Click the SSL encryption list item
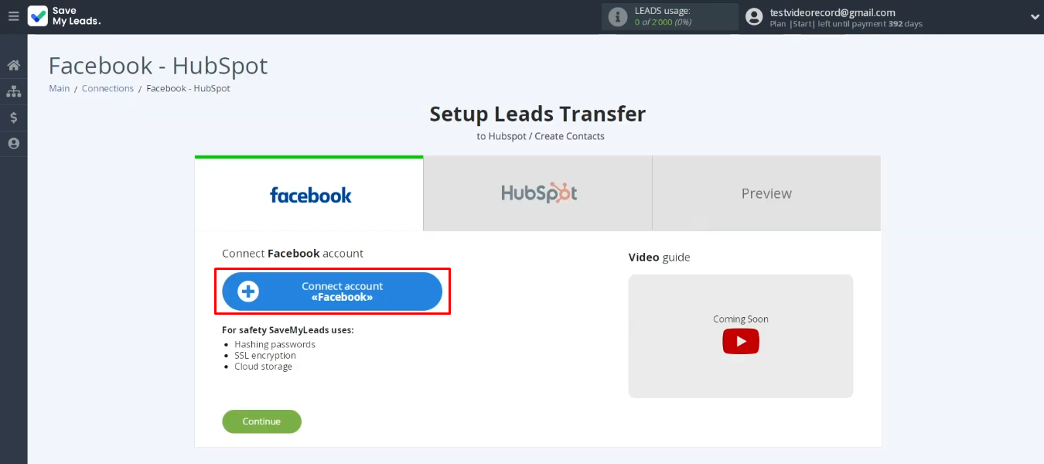Viewport: 1044px width, 464px height. click(x=265, y=356)
